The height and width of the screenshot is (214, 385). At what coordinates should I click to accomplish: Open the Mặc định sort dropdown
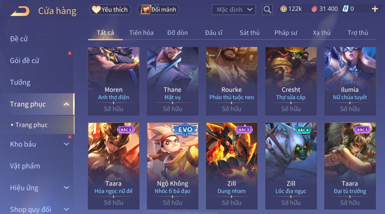234,10
